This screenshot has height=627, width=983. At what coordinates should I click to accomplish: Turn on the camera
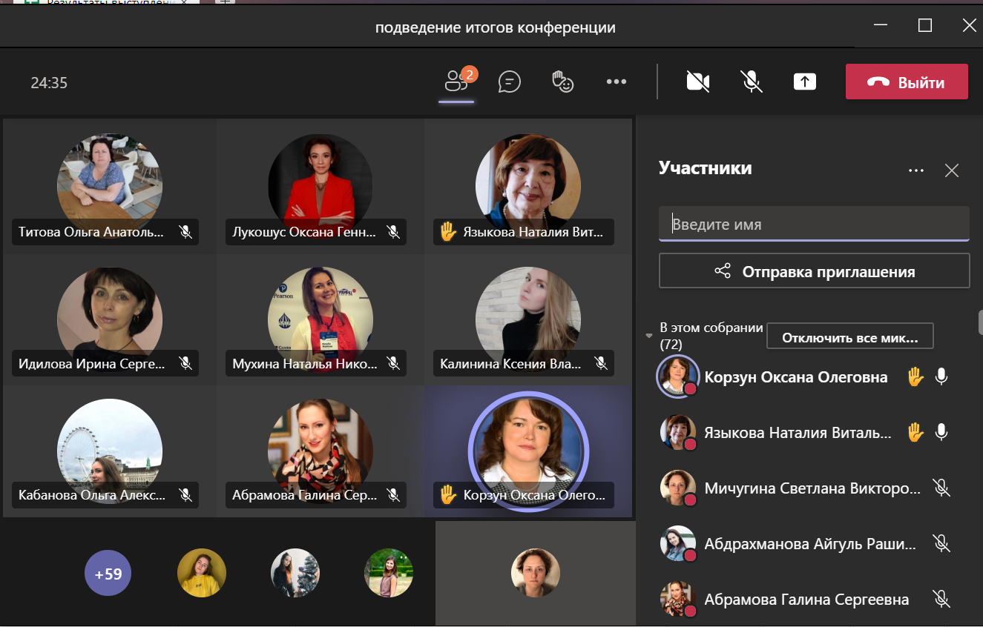tap(698, 82)
